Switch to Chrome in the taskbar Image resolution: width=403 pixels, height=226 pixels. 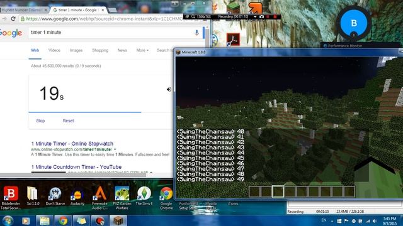(x=63, y=221)
